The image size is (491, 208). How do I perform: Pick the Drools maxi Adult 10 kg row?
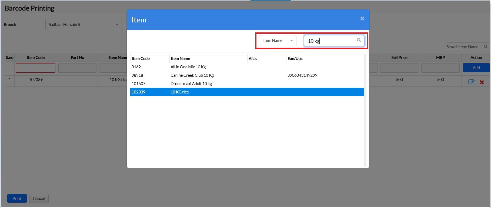(x=191, y=84)
